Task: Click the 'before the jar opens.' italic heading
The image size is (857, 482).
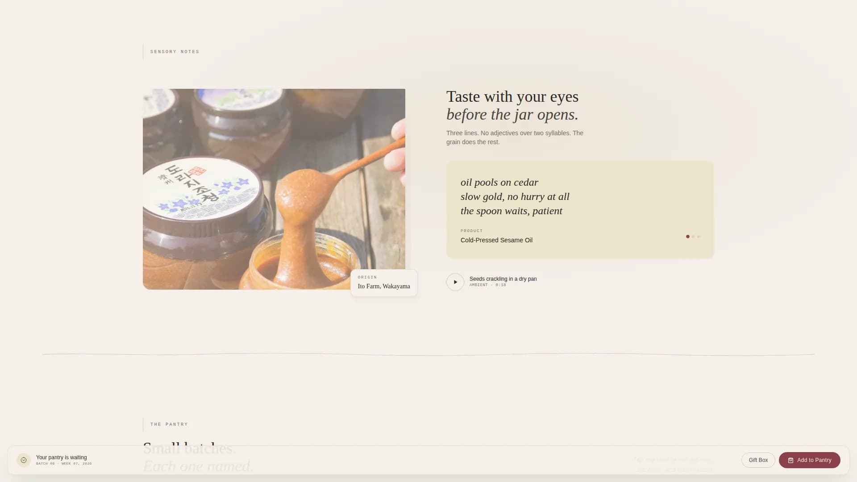Action: pyautogui.click(x=512, y=115)
